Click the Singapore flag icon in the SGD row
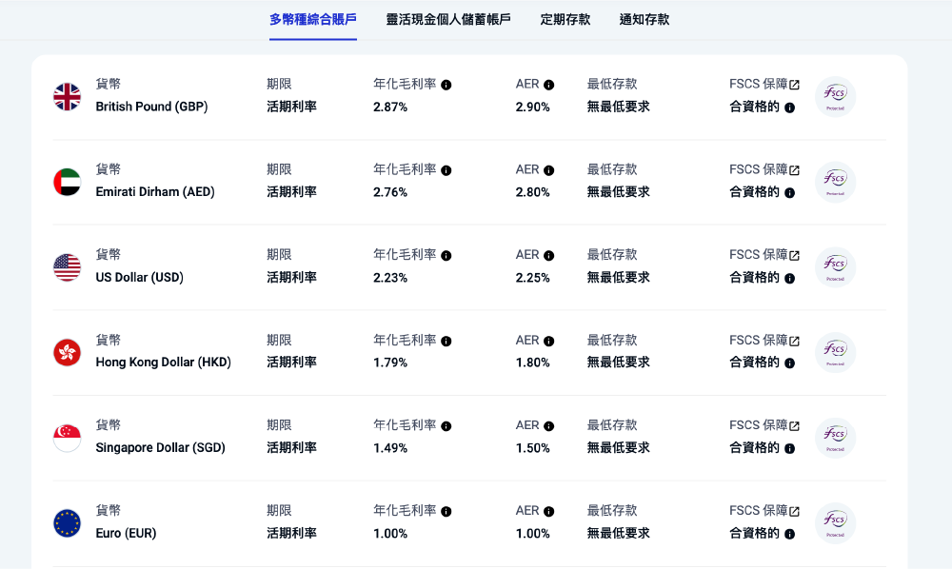Viewport: 952px width, 569px height. click(67, 437)
